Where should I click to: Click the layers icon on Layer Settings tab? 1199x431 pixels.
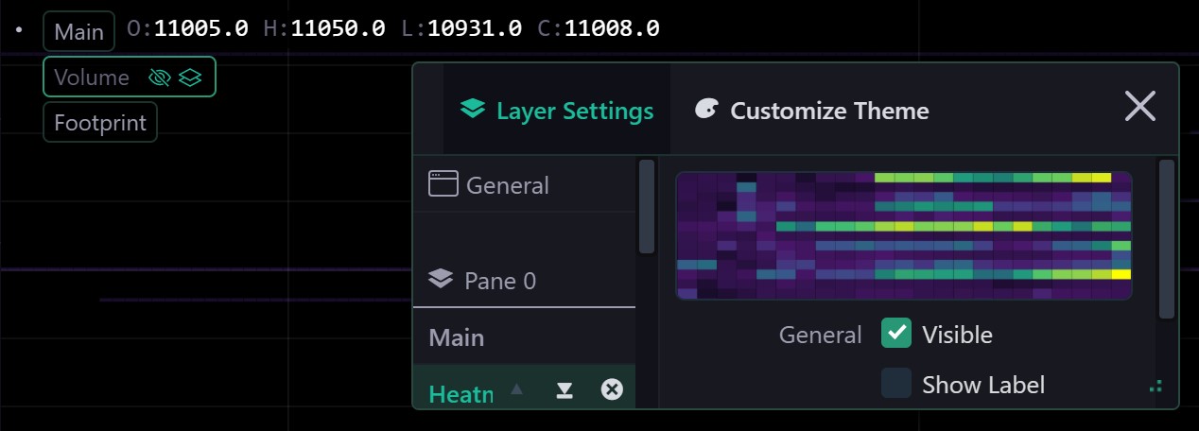[473, 110]
